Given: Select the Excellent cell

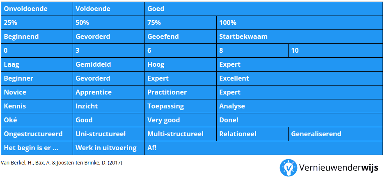Looking at the screenshot, I should [x=300, y=79].
